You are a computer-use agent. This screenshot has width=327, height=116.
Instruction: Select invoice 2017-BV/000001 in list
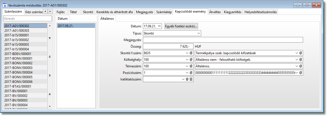(x=25, y=91)
